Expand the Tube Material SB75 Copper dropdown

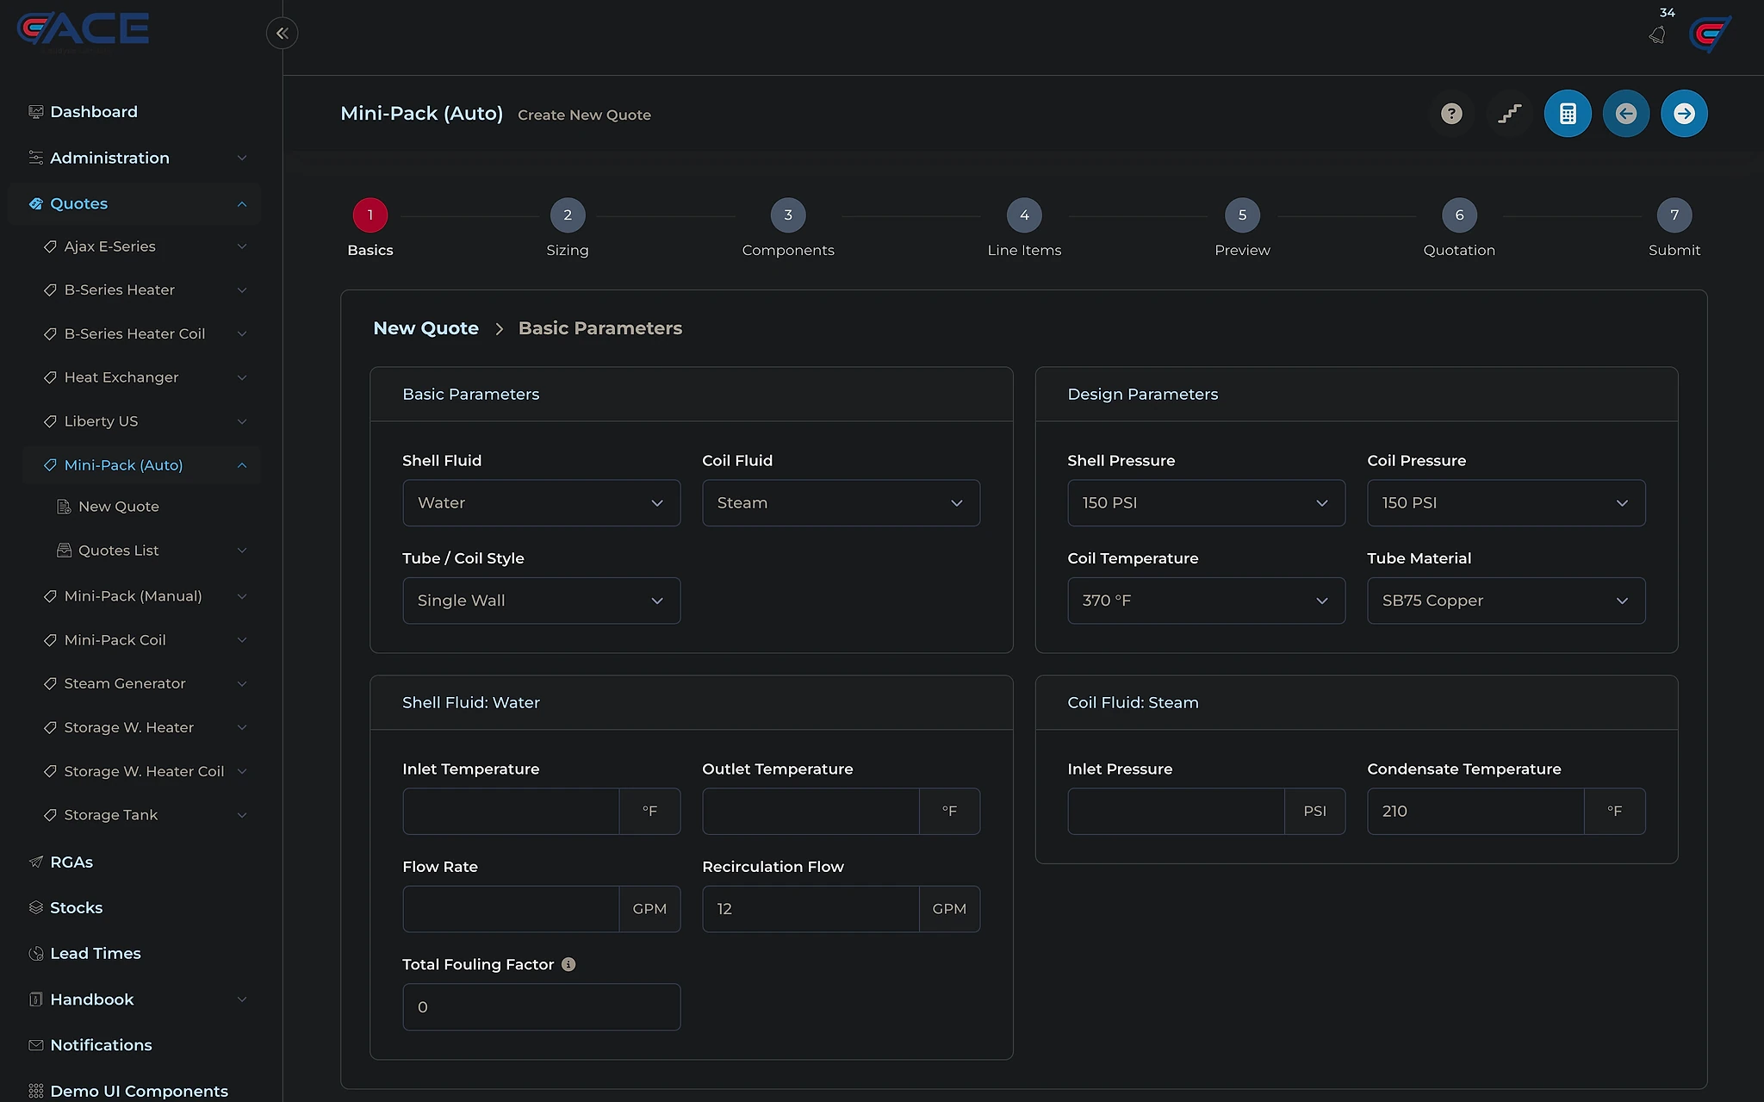(x=1506, y=601)
